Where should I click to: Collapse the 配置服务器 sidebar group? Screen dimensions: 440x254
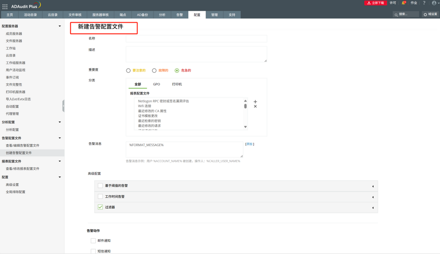click(x=59, y=26)
